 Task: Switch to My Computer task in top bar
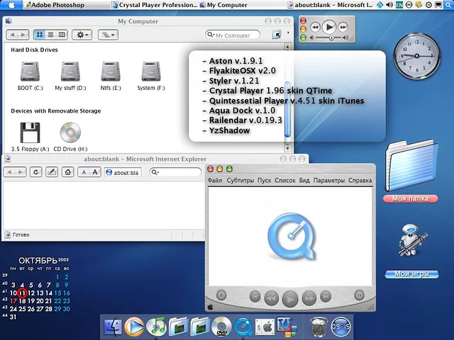point(223,5)
